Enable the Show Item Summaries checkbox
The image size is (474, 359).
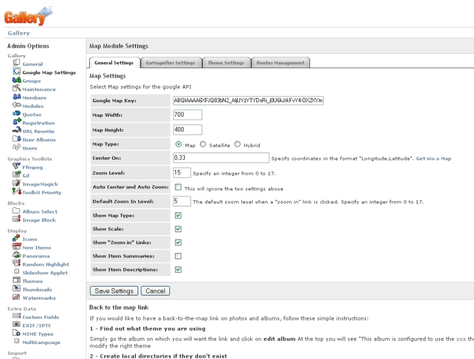point(178,256)
